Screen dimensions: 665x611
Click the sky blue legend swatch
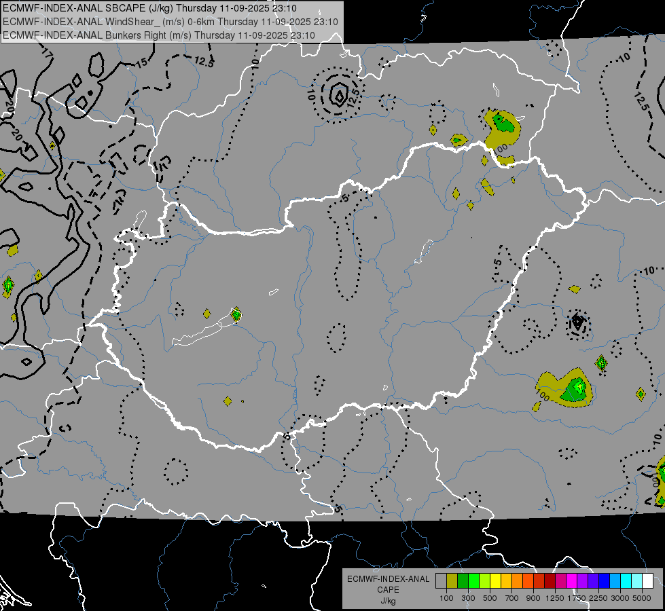pyautogui.click(x=615, y=580)
